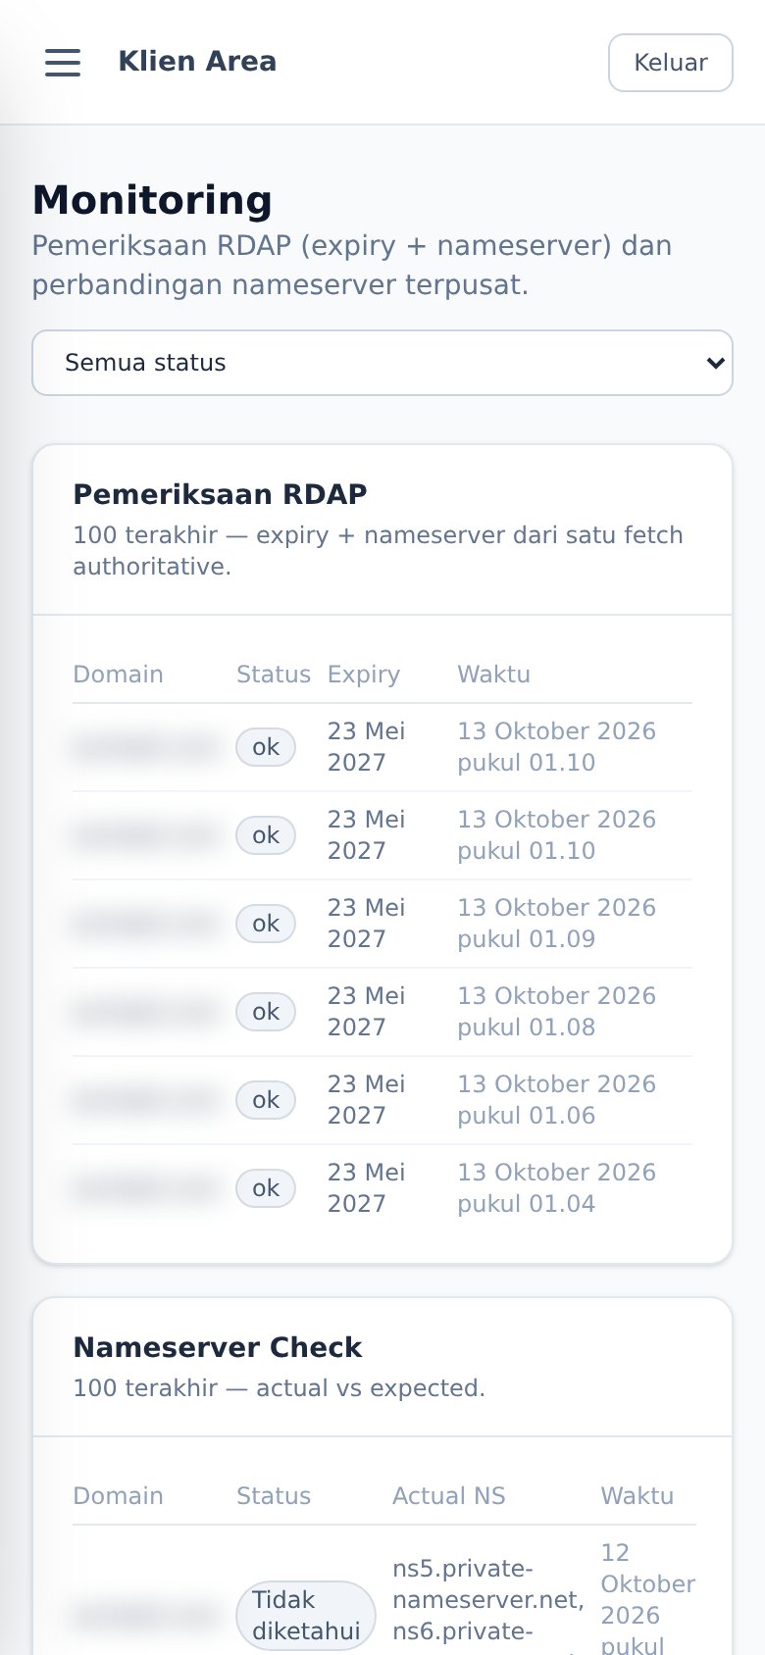Open the Semua status filter dropdown
This screenshot has width=765, height=1655.
click(382, 363)
